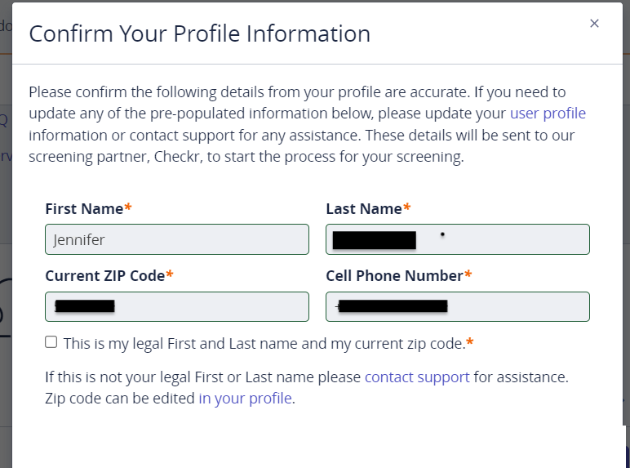
Task: Click the First Name field containing Jennifer
Action: pyautogui.click(x=177, y=239)
